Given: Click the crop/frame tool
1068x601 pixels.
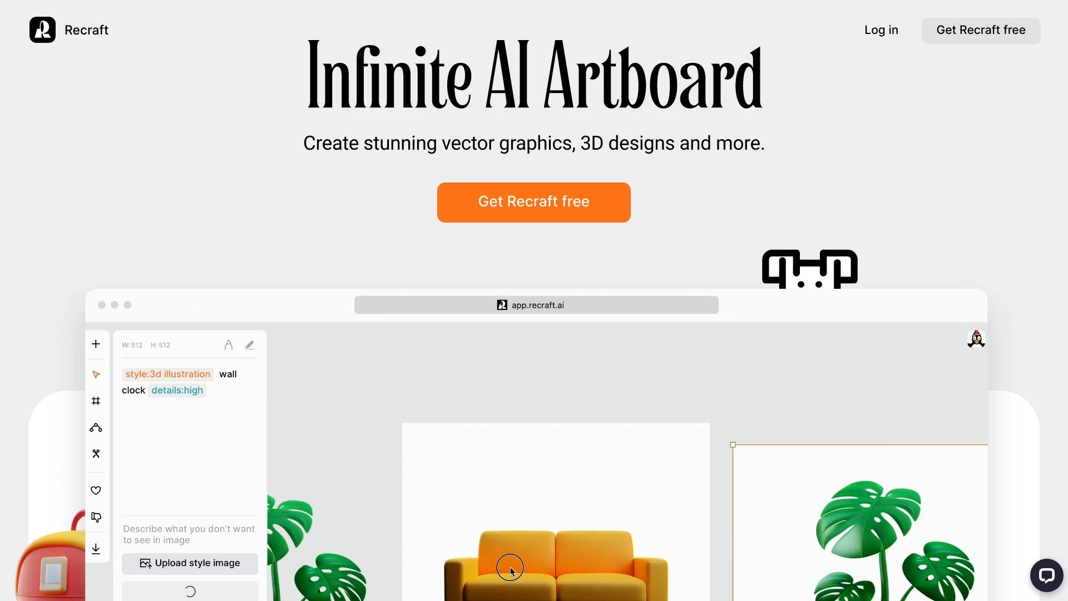Looking at the screenshot, I should (x=95, y=401).
